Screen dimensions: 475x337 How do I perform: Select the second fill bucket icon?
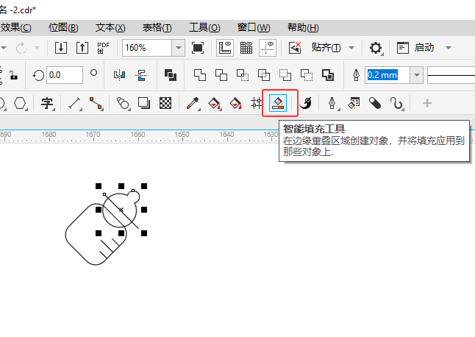[235, 103]
